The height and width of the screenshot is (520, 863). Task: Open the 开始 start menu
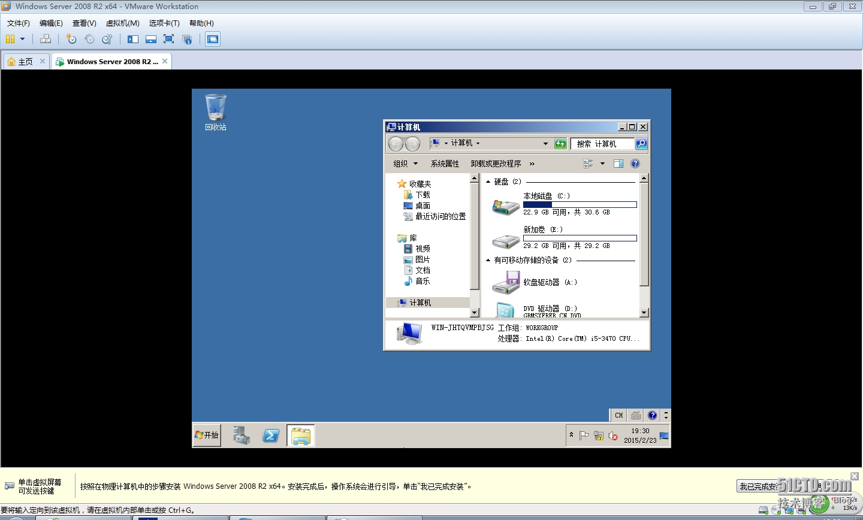click(x=207, y=435)
